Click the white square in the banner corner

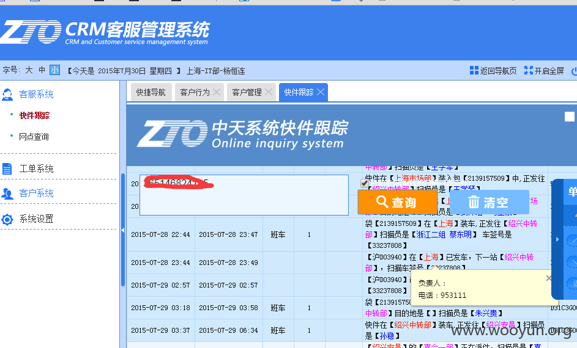(x=569, y=117)
